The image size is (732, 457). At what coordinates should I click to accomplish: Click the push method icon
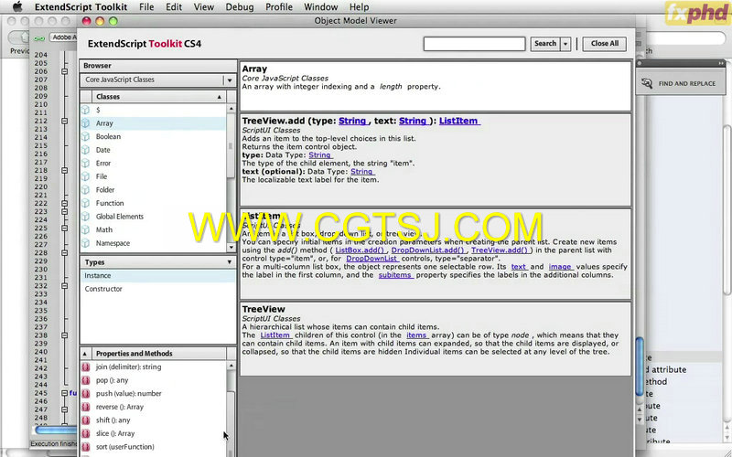coord(85,394)
